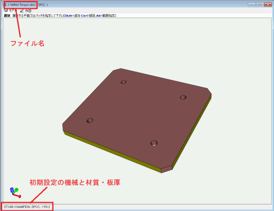Open the 作図 menu
Image resolution: width=274 pixels, height=211 pixels.
point(28,11)
